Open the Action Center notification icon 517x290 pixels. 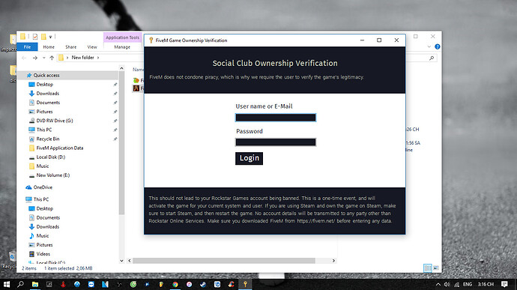pos(504,284)
